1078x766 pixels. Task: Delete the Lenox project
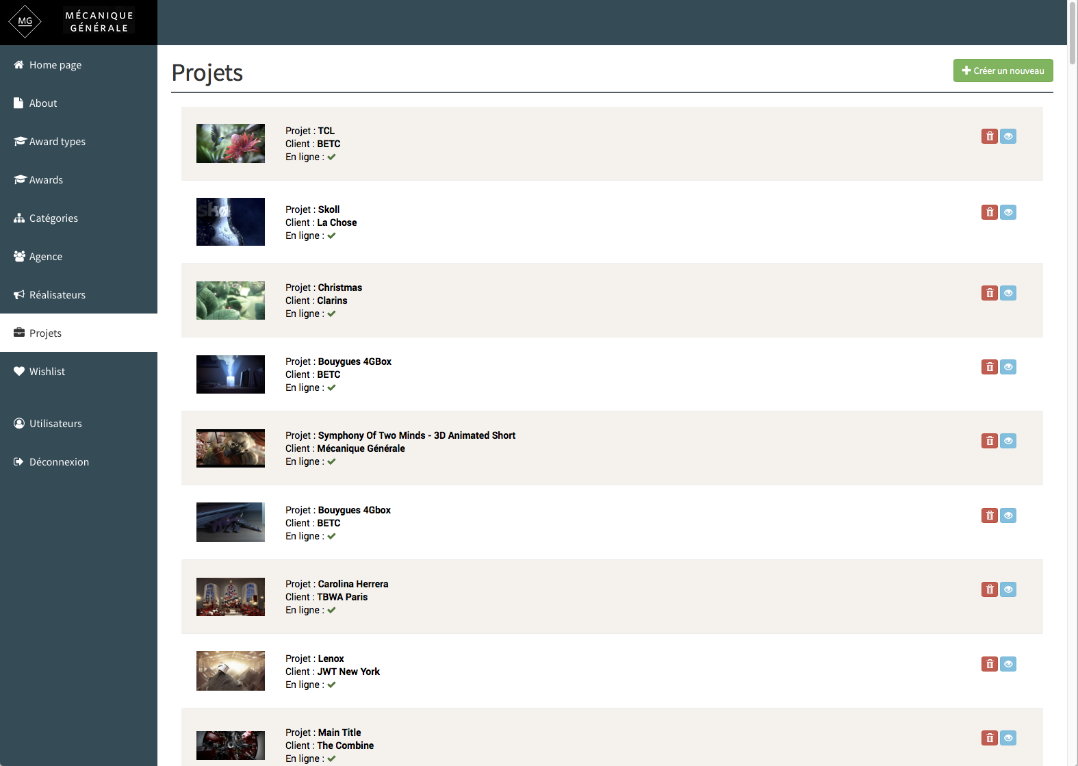[x=990, y=664]
